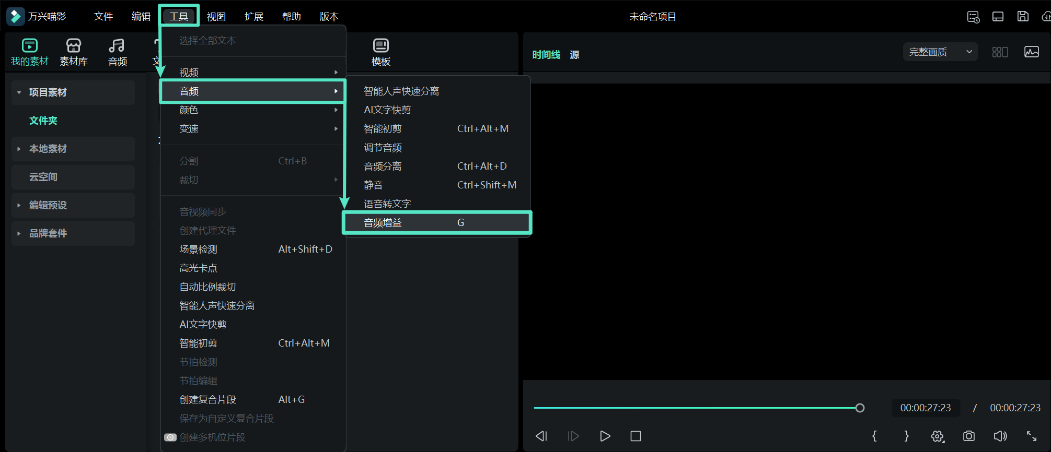Select 自动比例裁切 in Tools menu
This screenshot has width=1051, height=452.
pyautogui.click(x=253, y=287)
